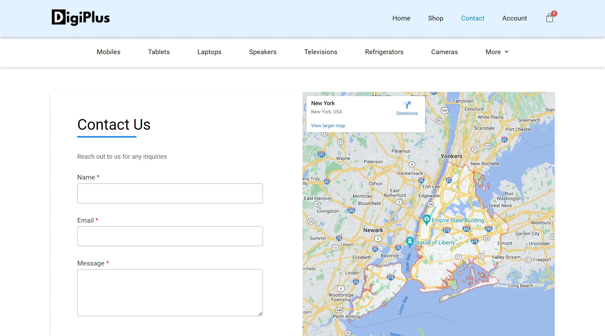Viewport: 605px width, 336px height.
Task: Browse the Tablets category
Action: coord(159,52)
